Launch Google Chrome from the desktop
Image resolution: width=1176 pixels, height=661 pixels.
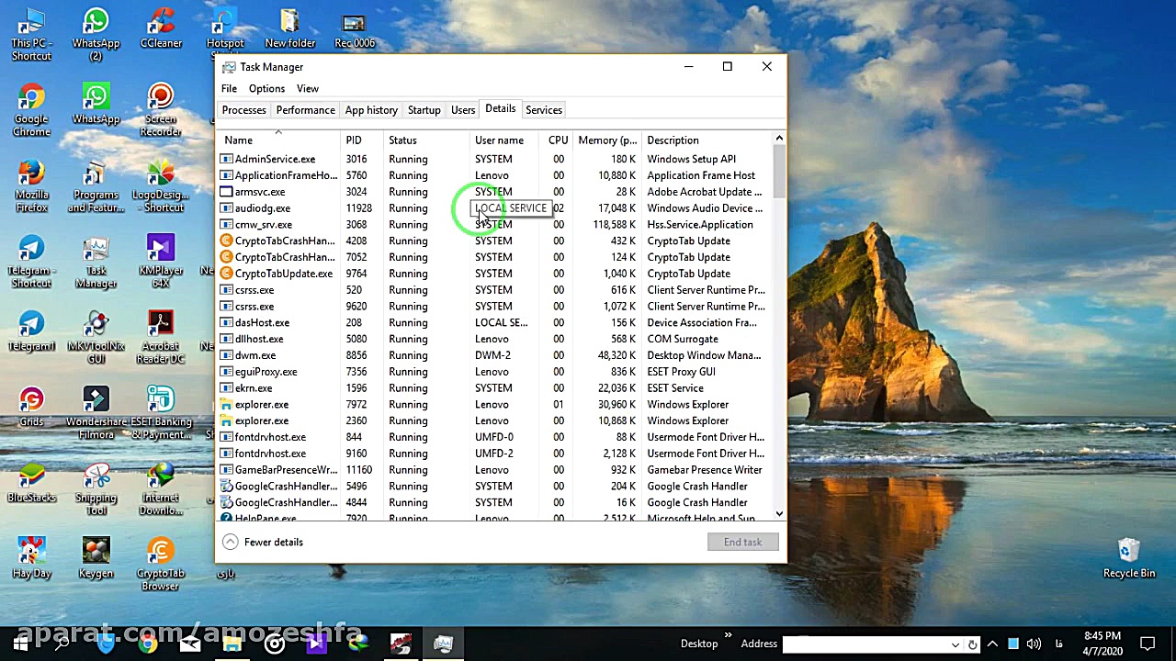[x=30, y=95]
